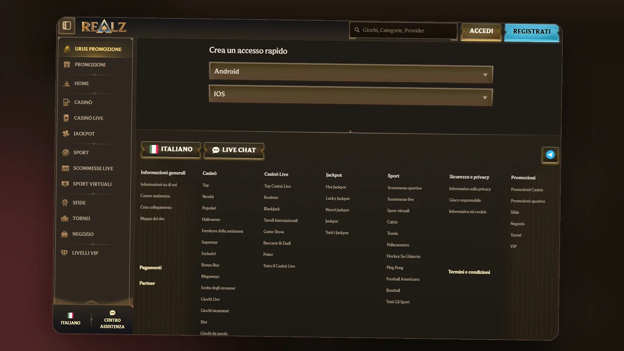
Task: Select Scommesse Live in sidebar menu
Action: click(x=93, y=168)
